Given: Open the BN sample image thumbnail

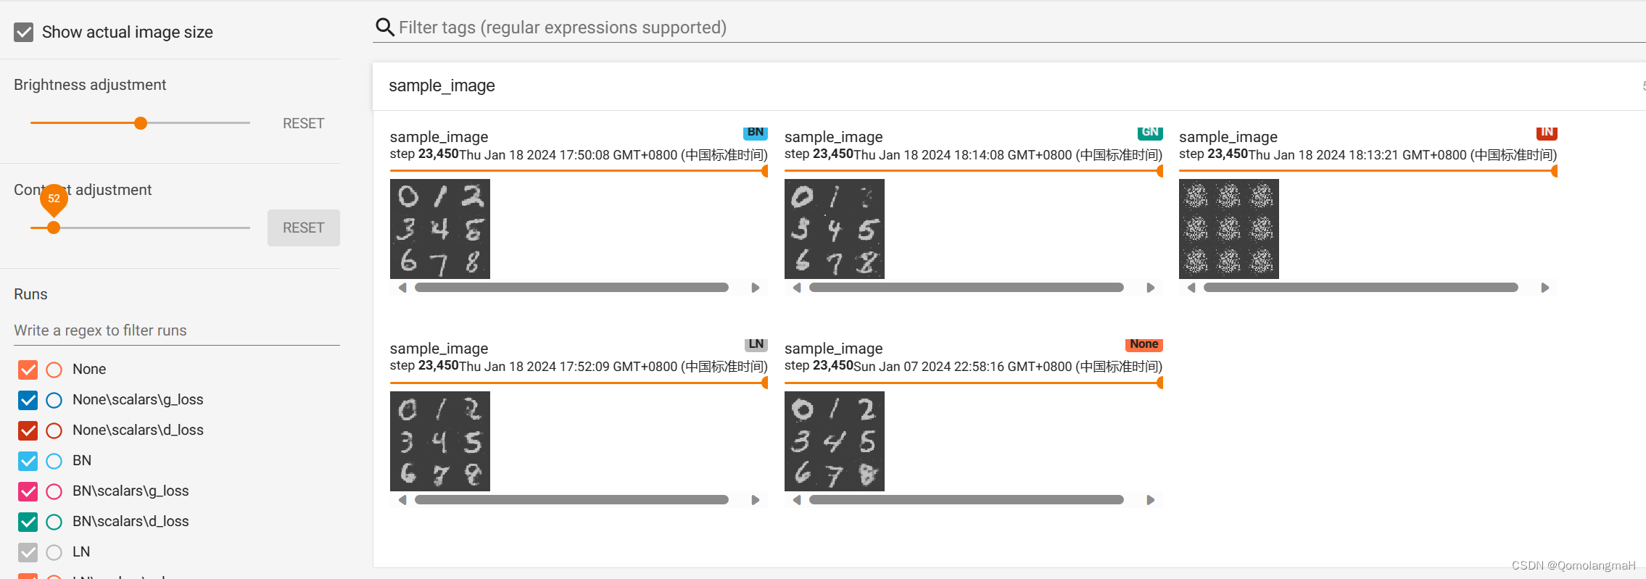Looking at the screenshot, I should tap(439, 228).
